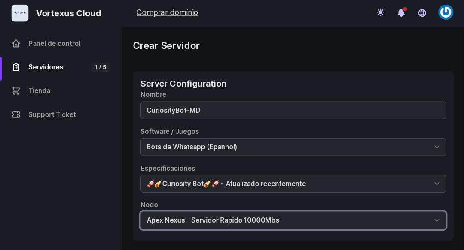This screenshot has width=464, height=250.
Task: Open the Nodo dropdown
Action: (293, 220)
